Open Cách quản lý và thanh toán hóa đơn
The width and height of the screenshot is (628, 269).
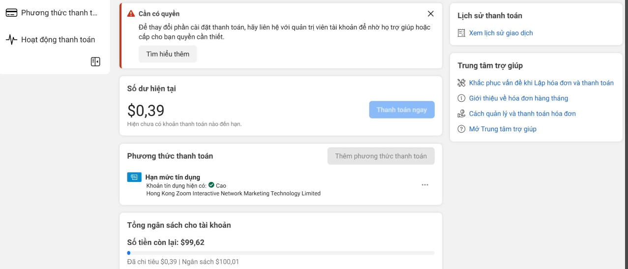tap(522, 114)
